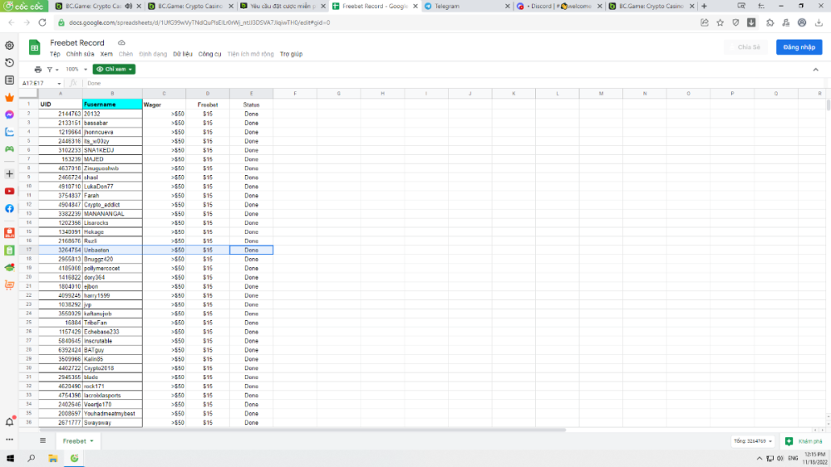The width and height of the screenshot is (831, 467).
Task: Bookmark this page with the star icon
Action: point(720,22)
